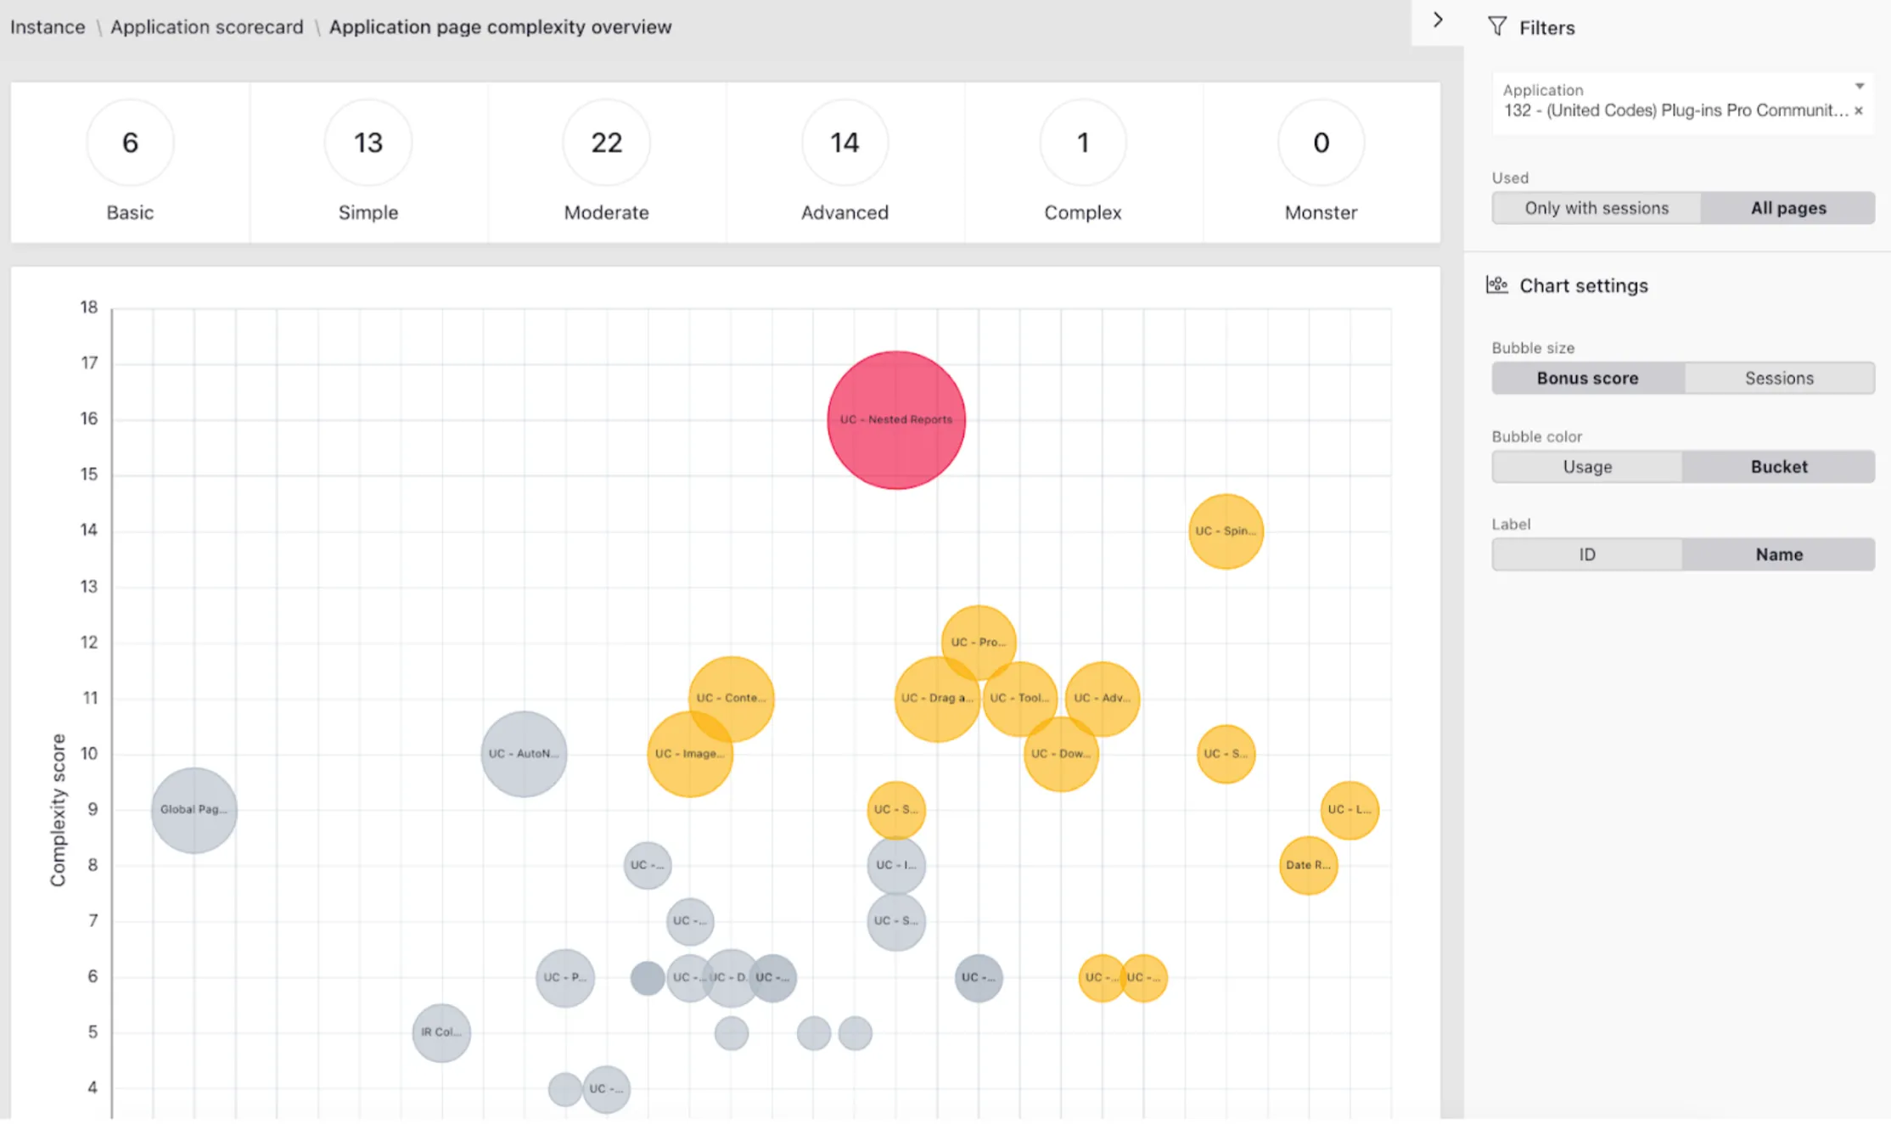Collapse the side panel with the chevron arrow
1891x1124 pixels.
1438,20
